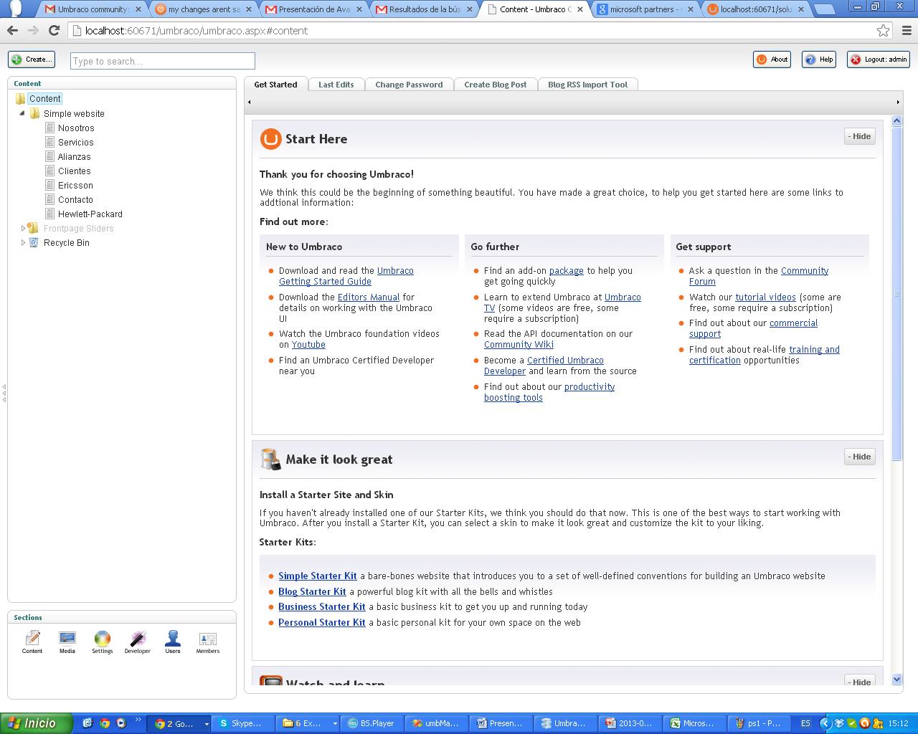The height and width of the screenshot is (734, 918).
Task: Click the browser address bar
Action: (472, 31)
